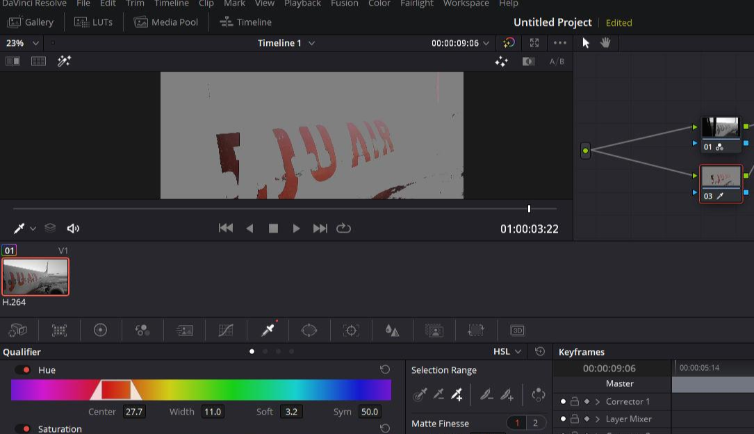Viewport: 754px width, 434px height.
Task: Open the Tracker palette
Action: (x=351, y=330)
